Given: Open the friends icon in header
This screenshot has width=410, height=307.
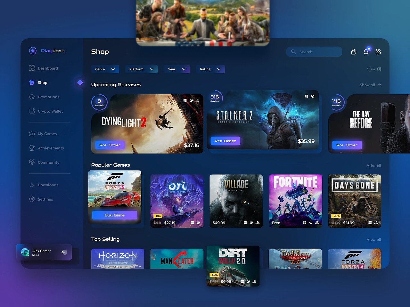Looking at the screenshot, I should pos(378,52).
